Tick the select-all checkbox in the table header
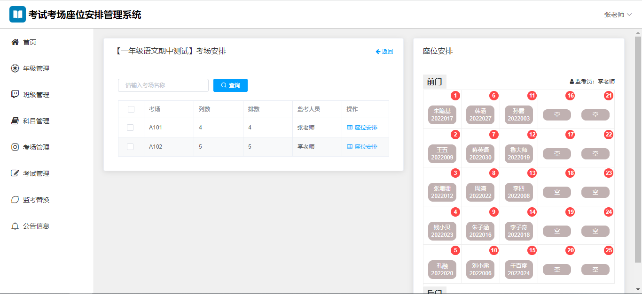Viewport: 642px width, 294px height. (131, 109)
